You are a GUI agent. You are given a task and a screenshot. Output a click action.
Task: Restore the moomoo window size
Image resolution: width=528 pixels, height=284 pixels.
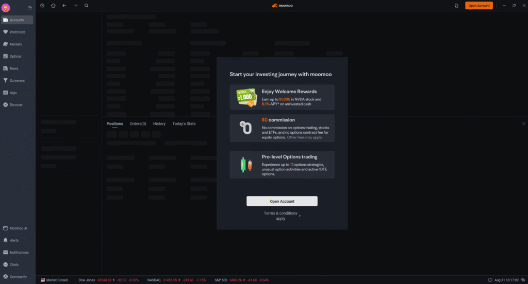point(514,5)
